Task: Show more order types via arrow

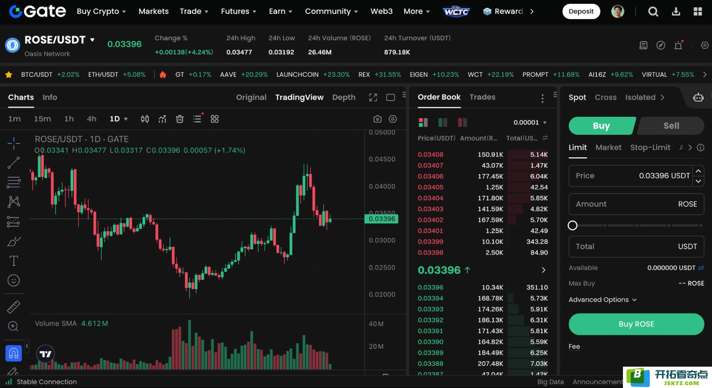Action: pos(690,147)
